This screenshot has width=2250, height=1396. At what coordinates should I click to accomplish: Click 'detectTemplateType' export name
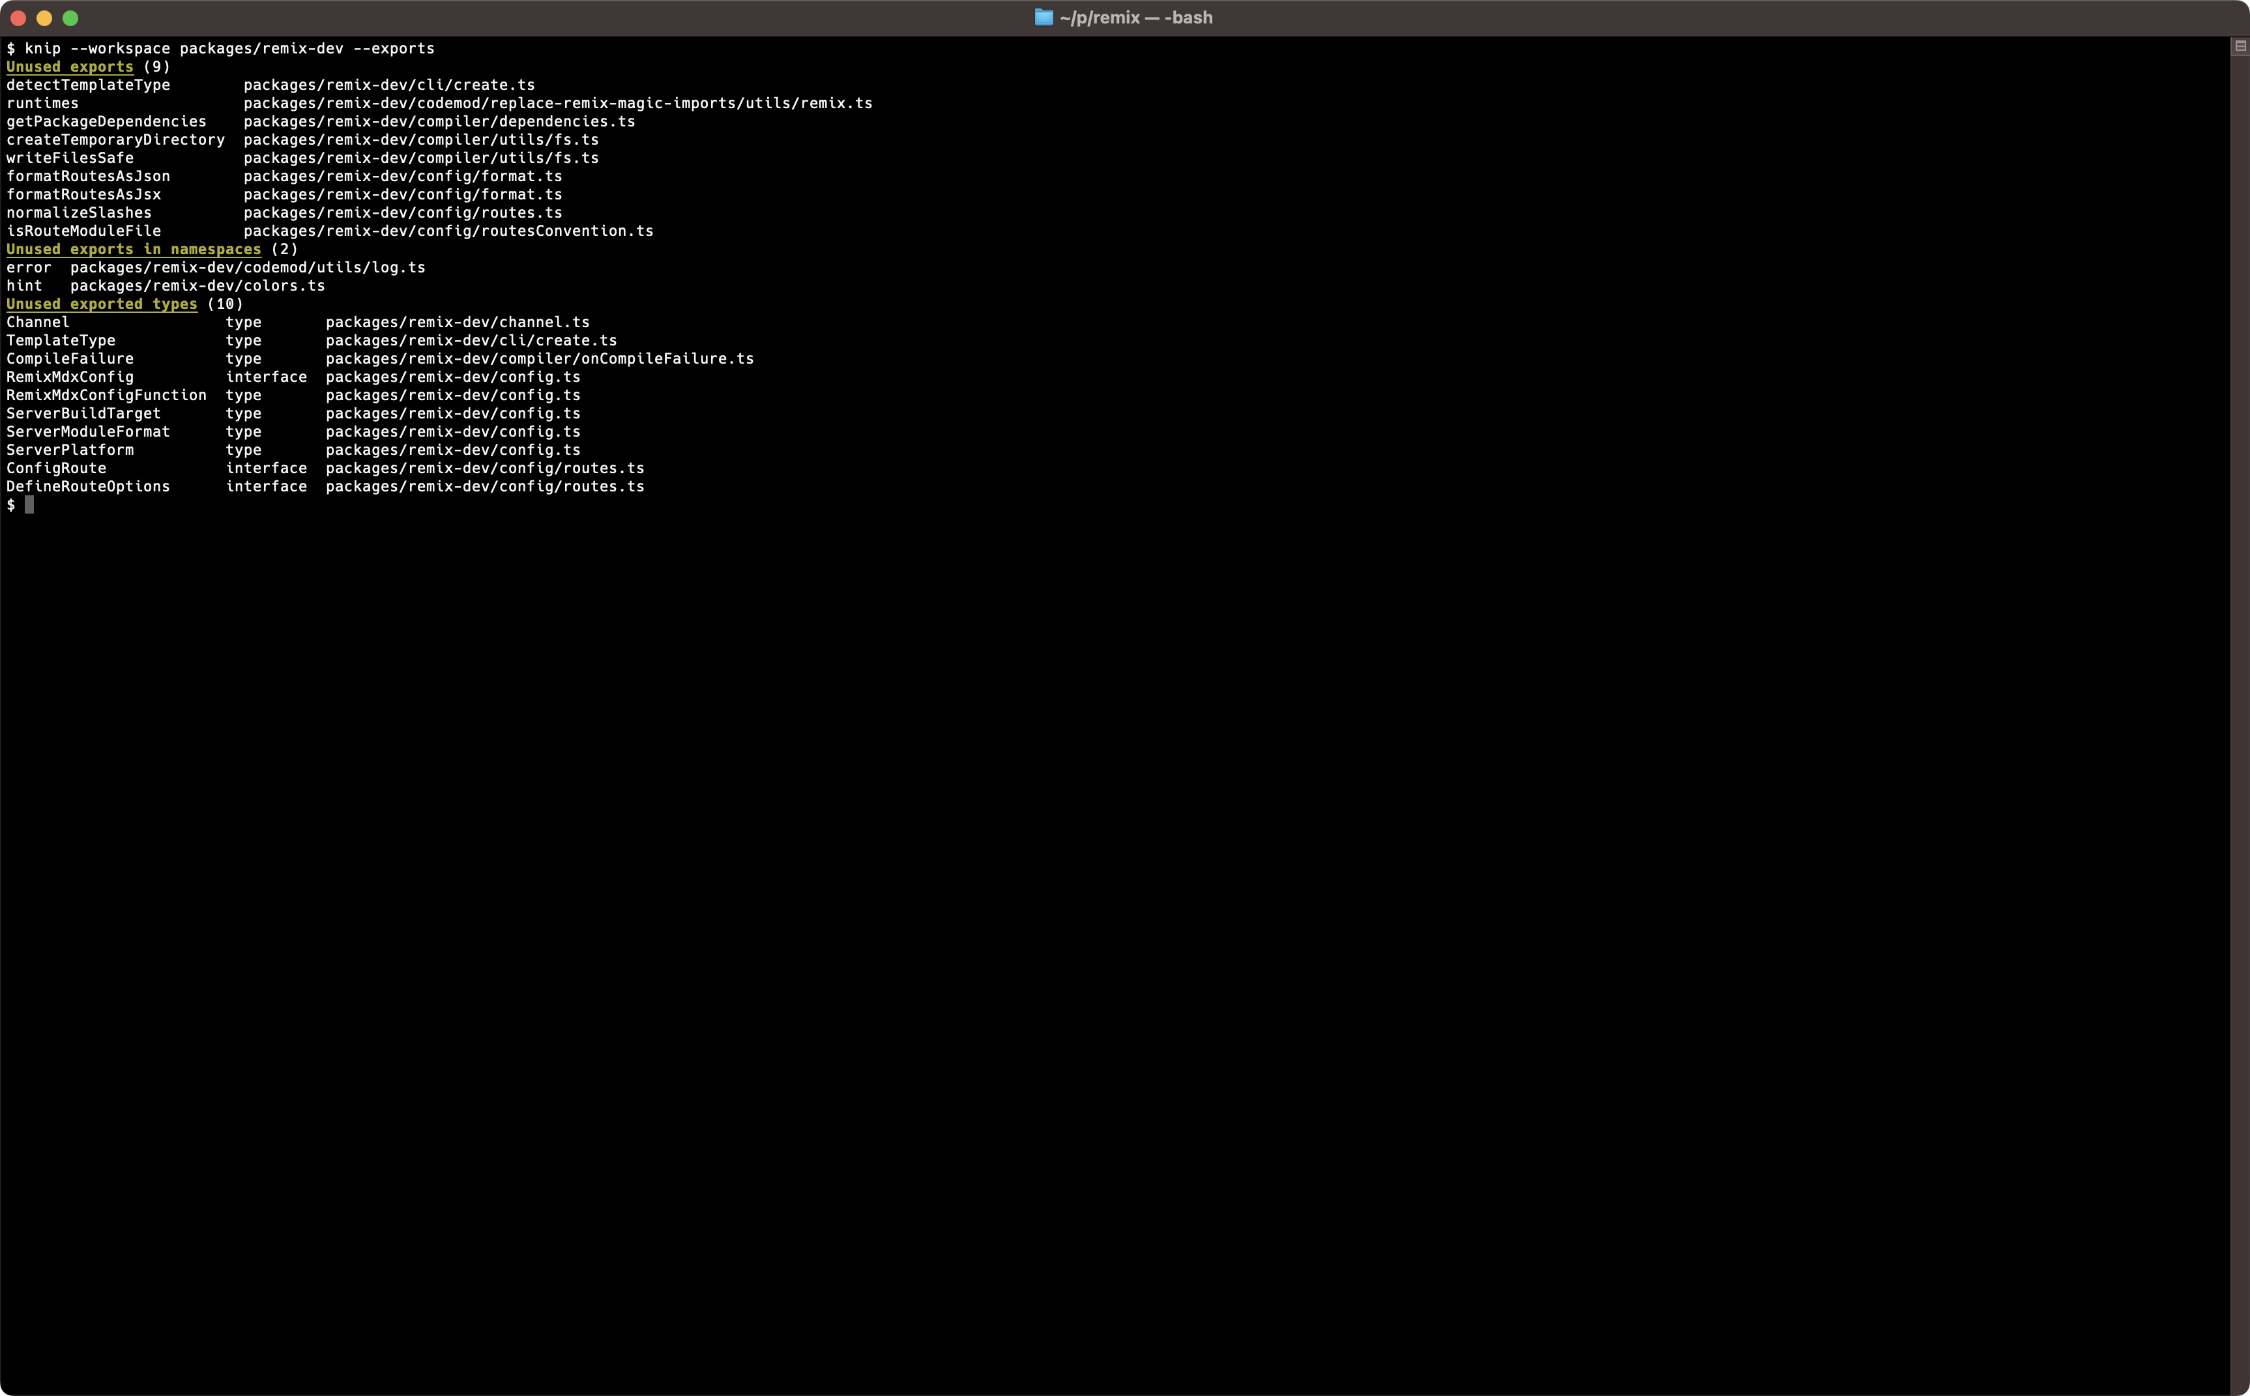tap(89, 85)
